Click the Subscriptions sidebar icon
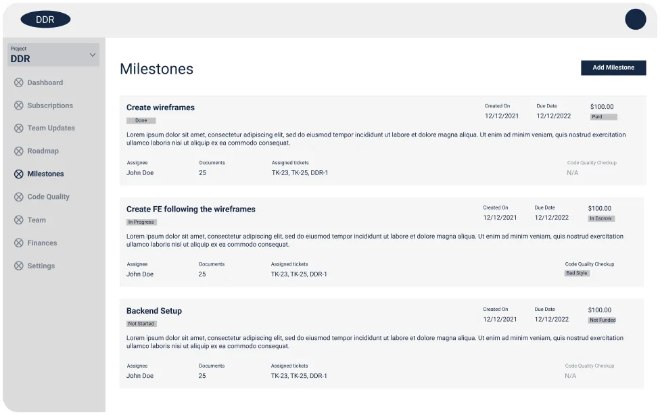 [x=19, y=105]
